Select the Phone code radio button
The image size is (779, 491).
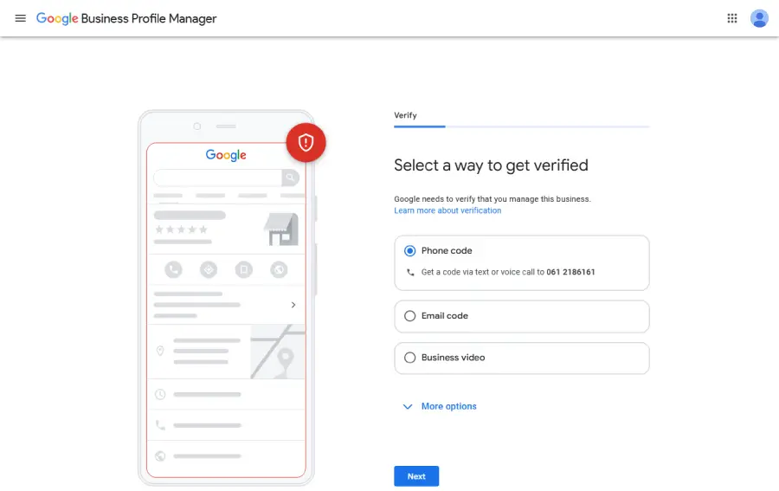point(410,251)
